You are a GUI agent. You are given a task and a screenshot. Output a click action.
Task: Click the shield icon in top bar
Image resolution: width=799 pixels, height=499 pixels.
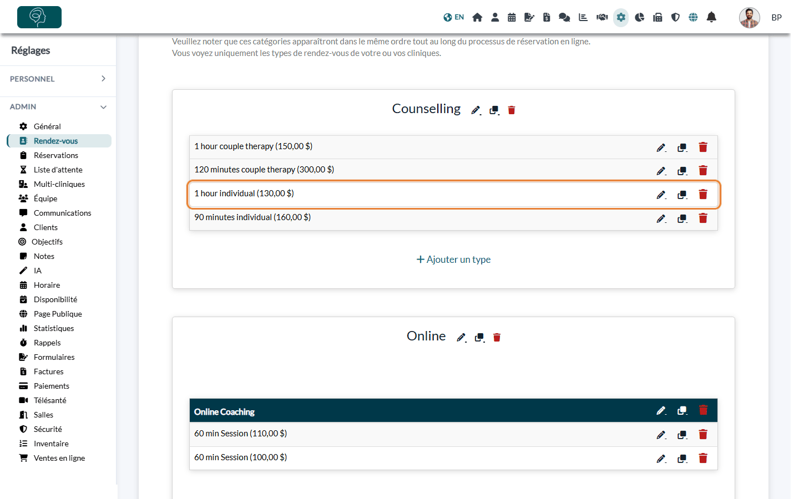tap(675, 17)
